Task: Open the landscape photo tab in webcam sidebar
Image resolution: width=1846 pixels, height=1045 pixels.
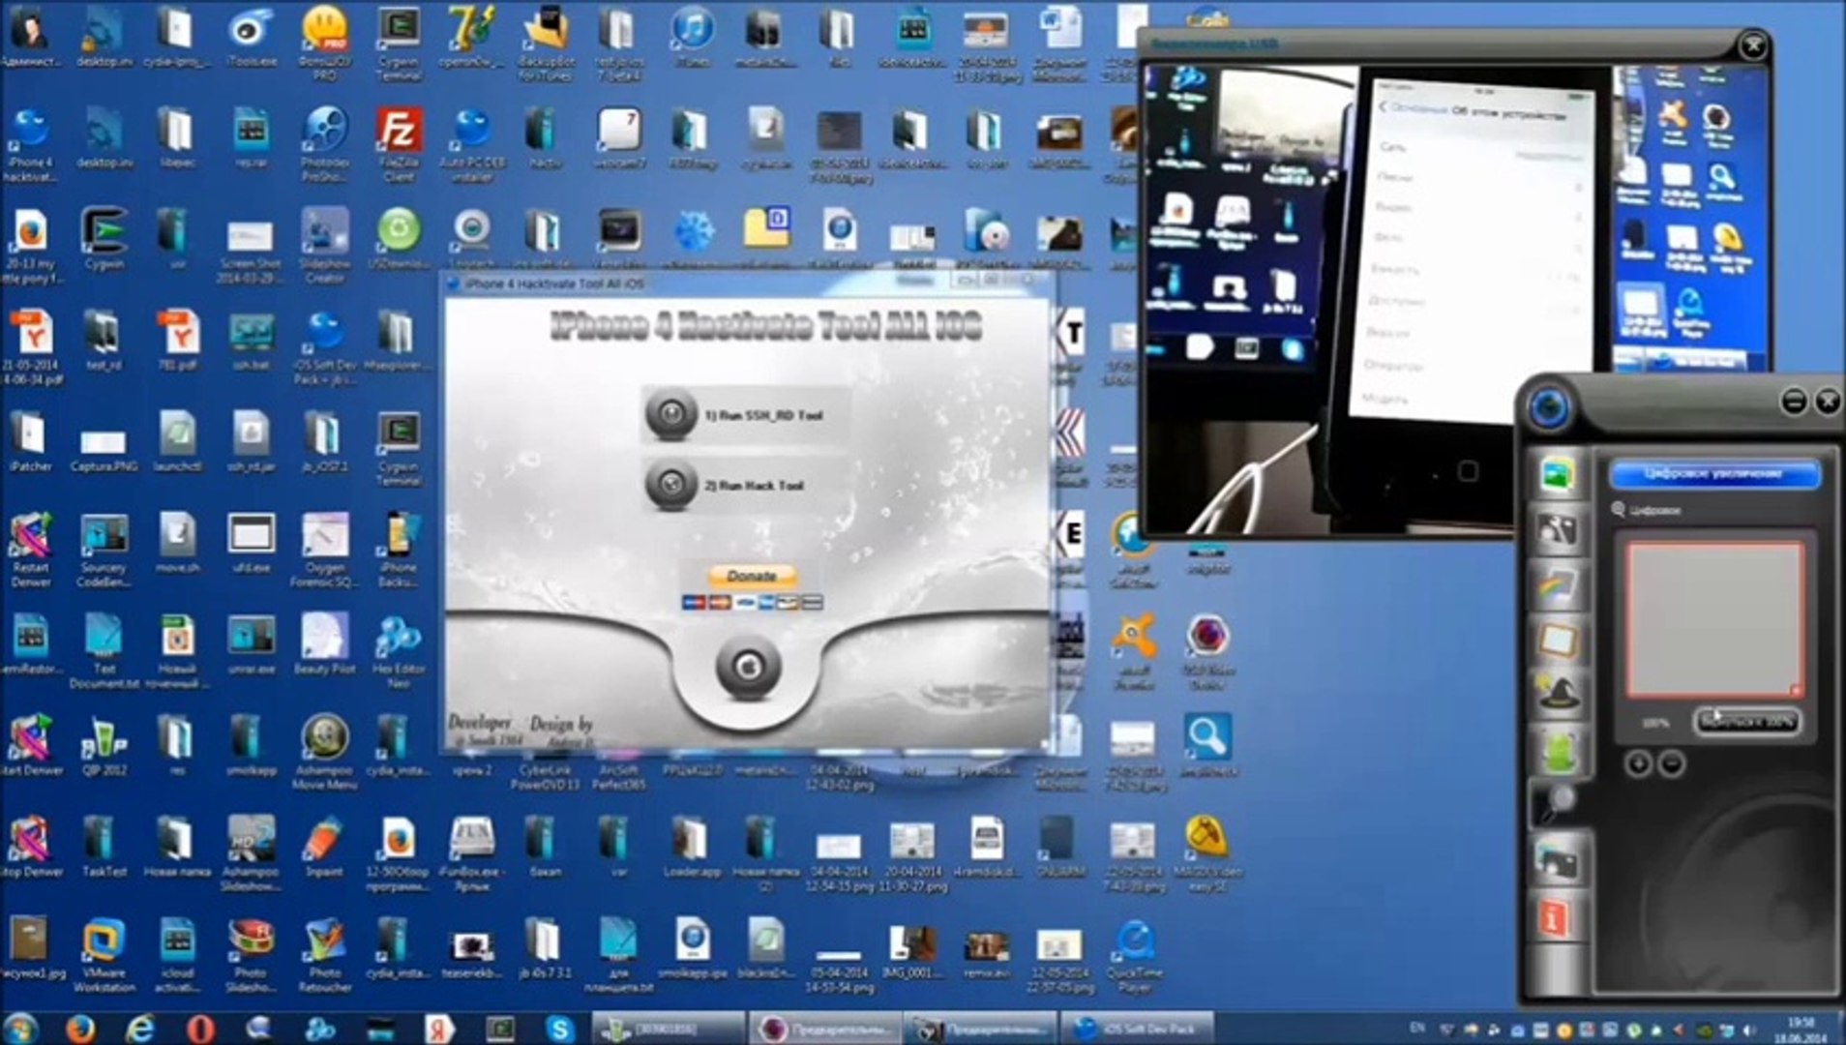Action: coord(1558,475)
